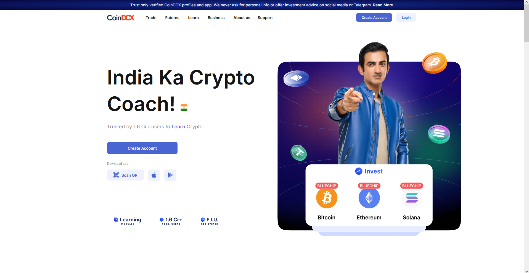
Task: Click the Invest trend icon
Action: coord(359,171)
